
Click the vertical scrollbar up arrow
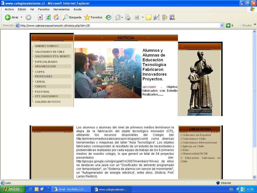254,31
